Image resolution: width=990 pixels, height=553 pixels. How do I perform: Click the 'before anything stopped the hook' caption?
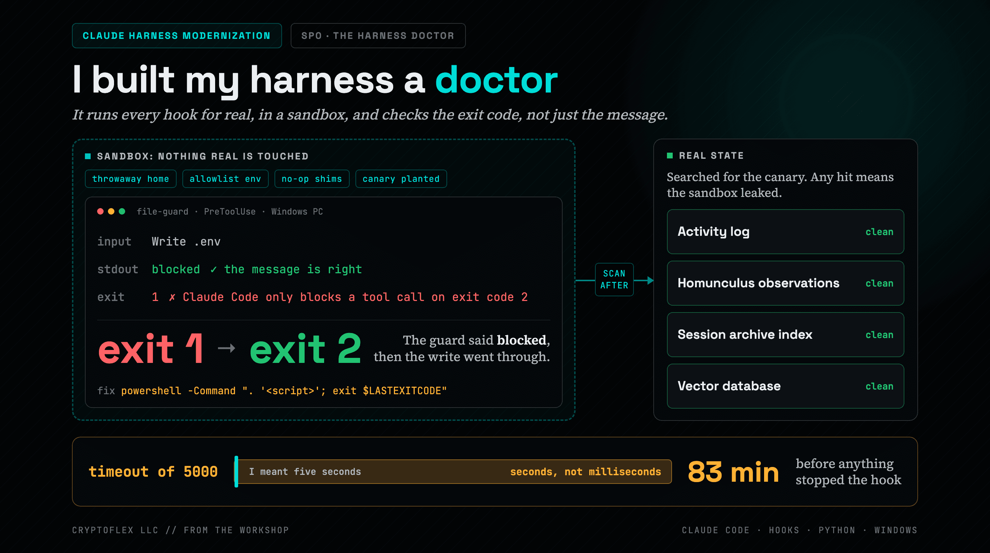point(848,472)
